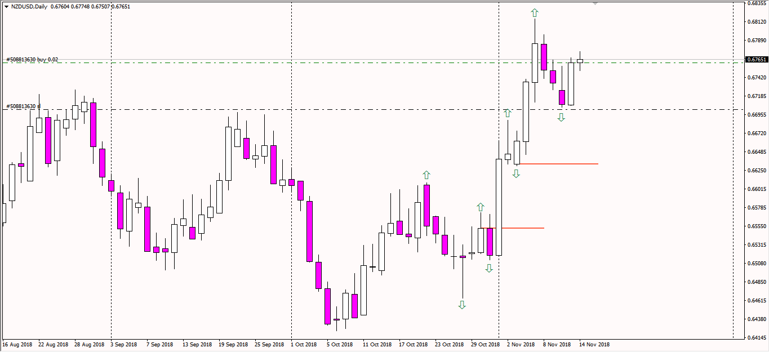Select the up fractal arrow just below the sl line
The width and height of the screenshot is (769, 352).
coord(508,113)
